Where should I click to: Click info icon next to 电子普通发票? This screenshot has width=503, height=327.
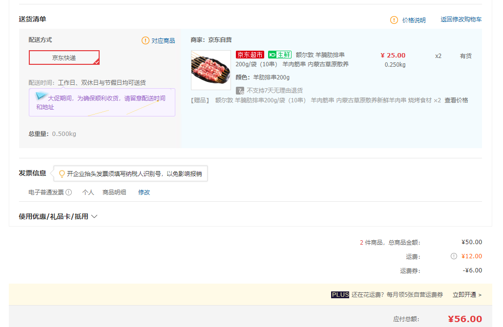tap(69, 192)
